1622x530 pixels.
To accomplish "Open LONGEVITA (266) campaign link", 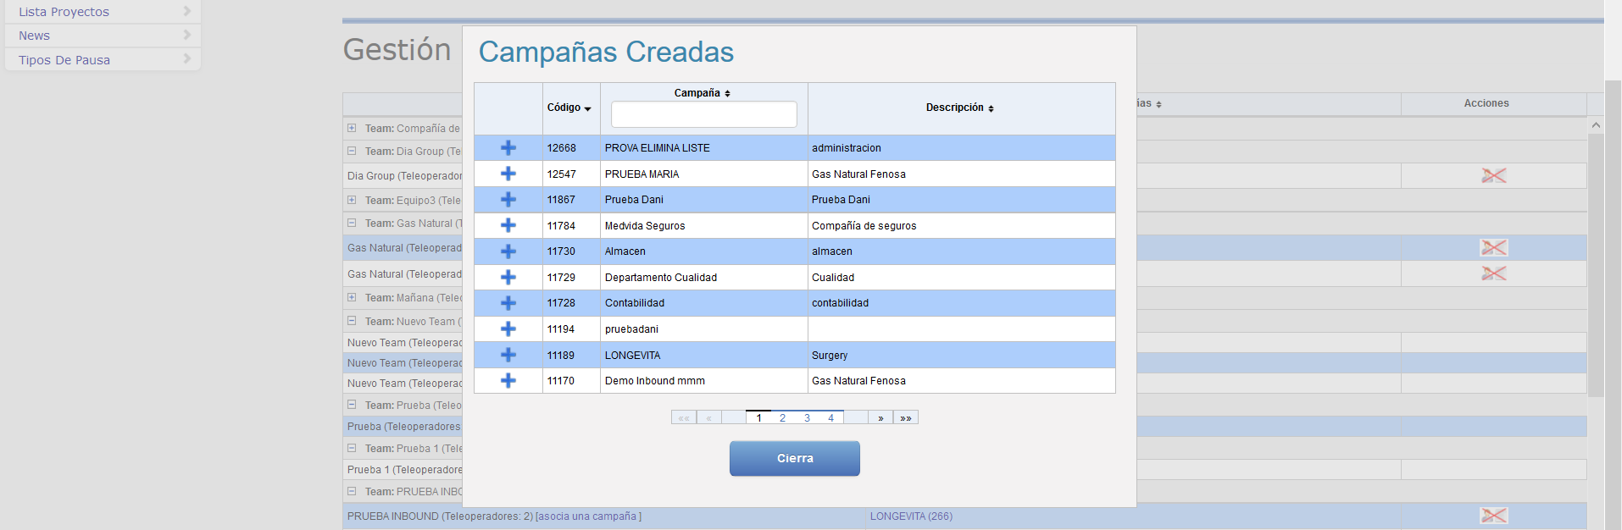I will click(x=911, y=516).
